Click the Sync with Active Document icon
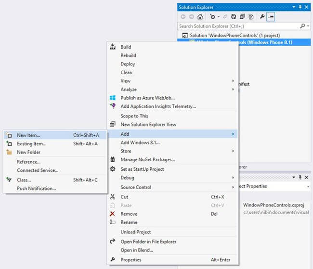The image size is (313, 269). click(225, 17)
